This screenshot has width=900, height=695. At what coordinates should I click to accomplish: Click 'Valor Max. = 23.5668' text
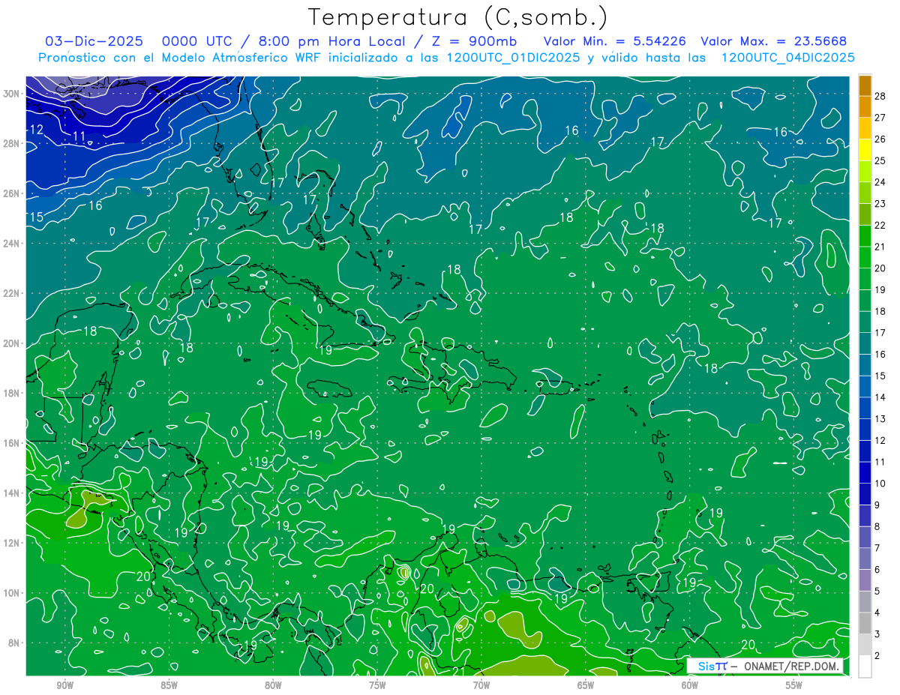click(x=774, y=41)
